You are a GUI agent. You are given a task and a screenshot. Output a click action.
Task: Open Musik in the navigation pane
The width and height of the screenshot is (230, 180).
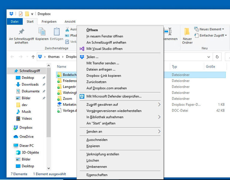click(x=26, y=112)
